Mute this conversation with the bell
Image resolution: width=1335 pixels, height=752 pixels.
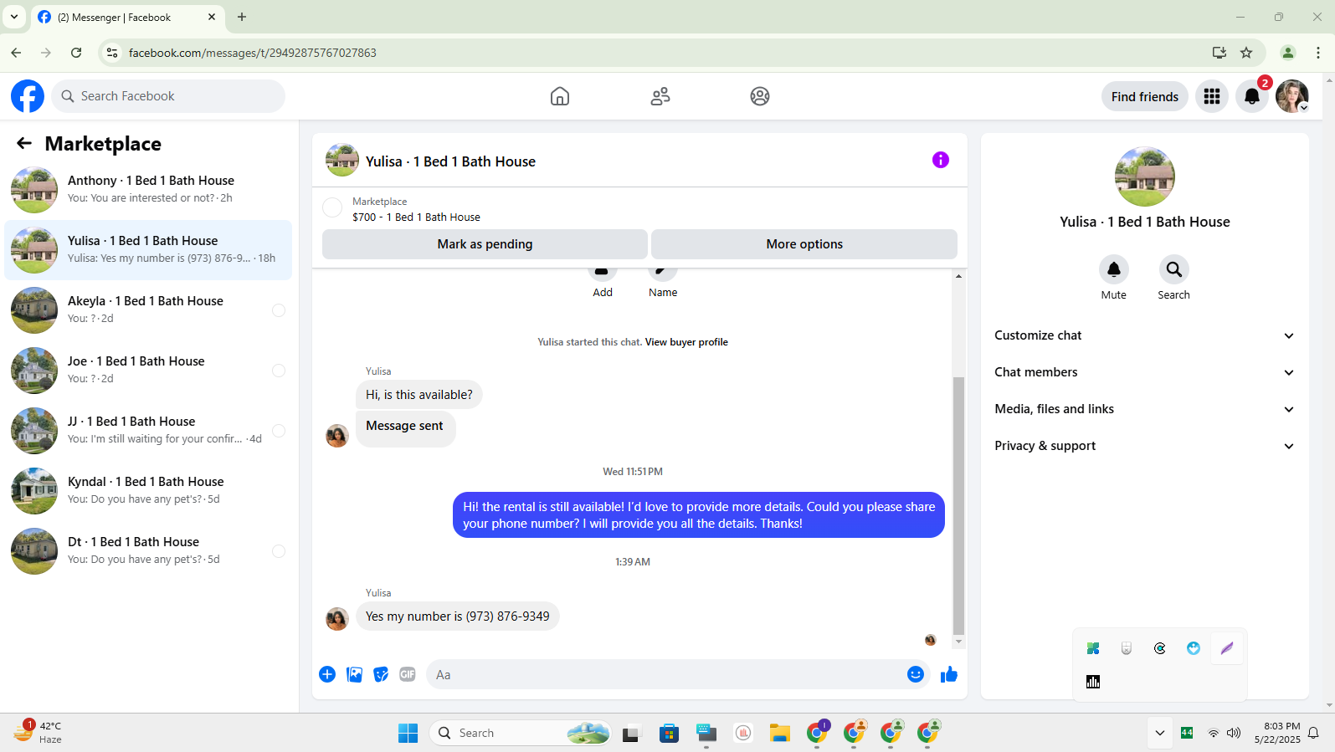[1114, 269]
